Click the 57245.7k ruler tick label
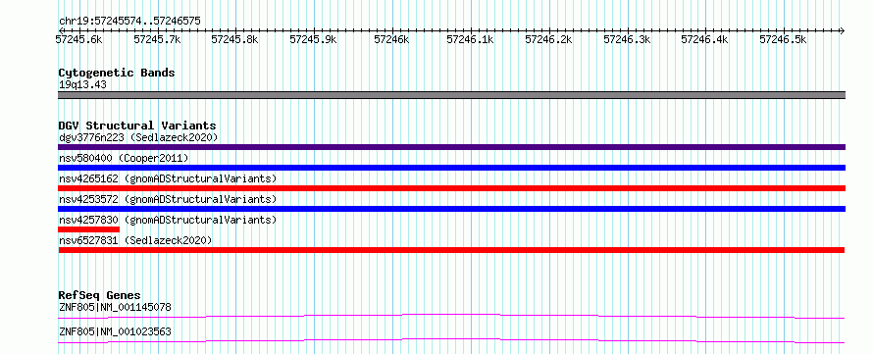Image resolution: width=873 pixels, height=354 pixels. pos(158,39)
